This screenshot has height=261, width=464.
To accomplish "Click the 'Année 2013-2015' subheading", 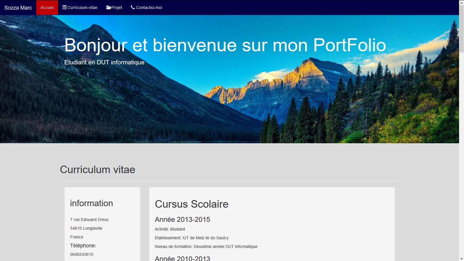I will [182, 220].
